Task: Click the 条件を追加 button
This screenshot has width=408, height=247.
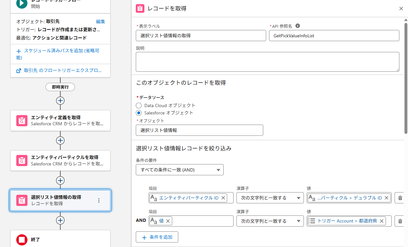Action: [x=157, y=237]
